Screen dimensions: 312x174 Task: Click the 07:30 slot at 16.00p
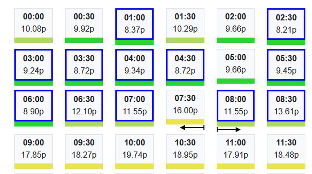pyautogui.click(x=185, y=105)
